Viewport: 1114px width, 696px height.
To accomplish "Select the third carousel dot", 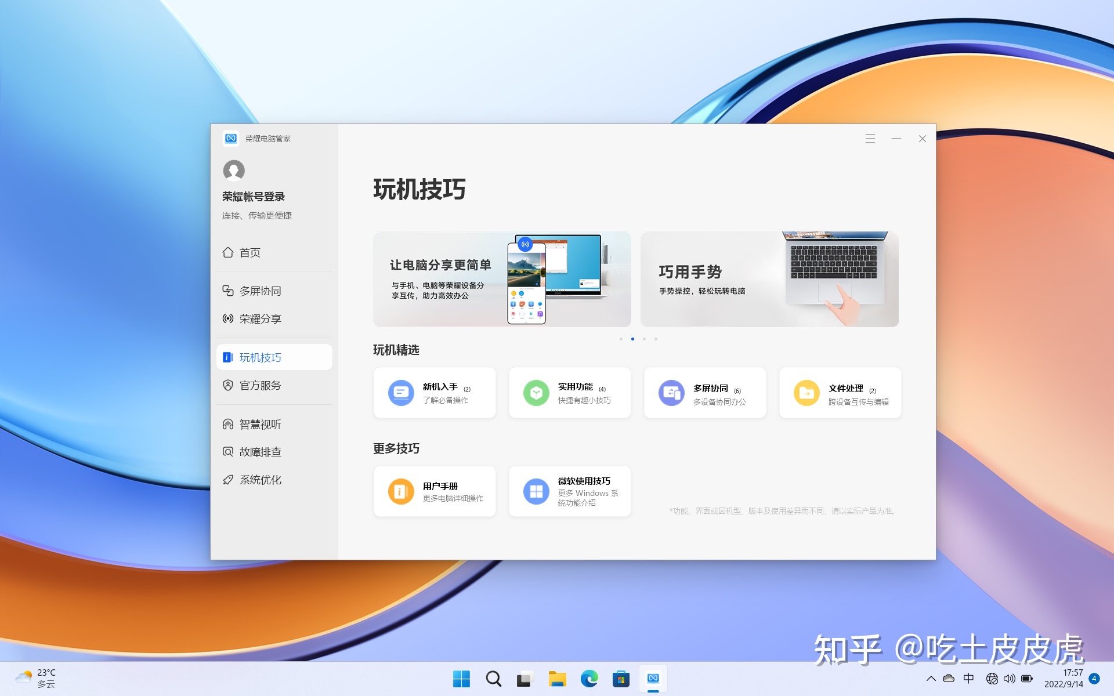I will click(644, 339).
